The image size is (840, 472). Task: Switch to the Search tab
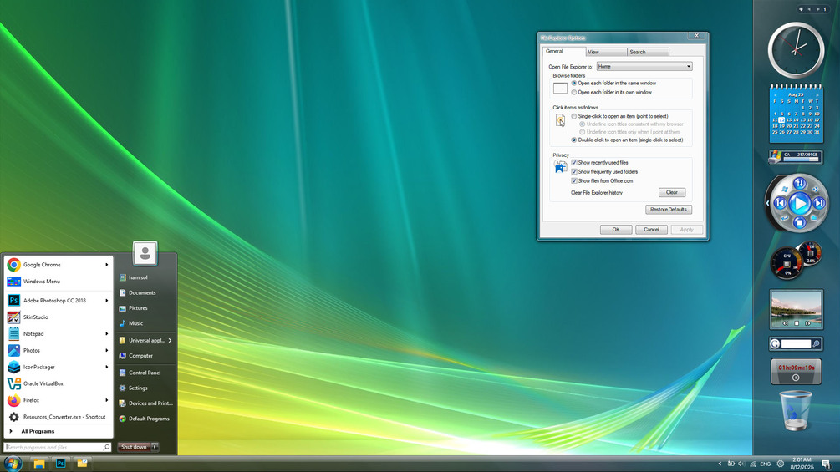coord(648,52)
